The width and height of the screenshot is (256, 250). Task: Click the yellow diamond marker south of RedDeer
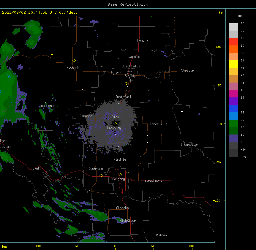[127, 83]
